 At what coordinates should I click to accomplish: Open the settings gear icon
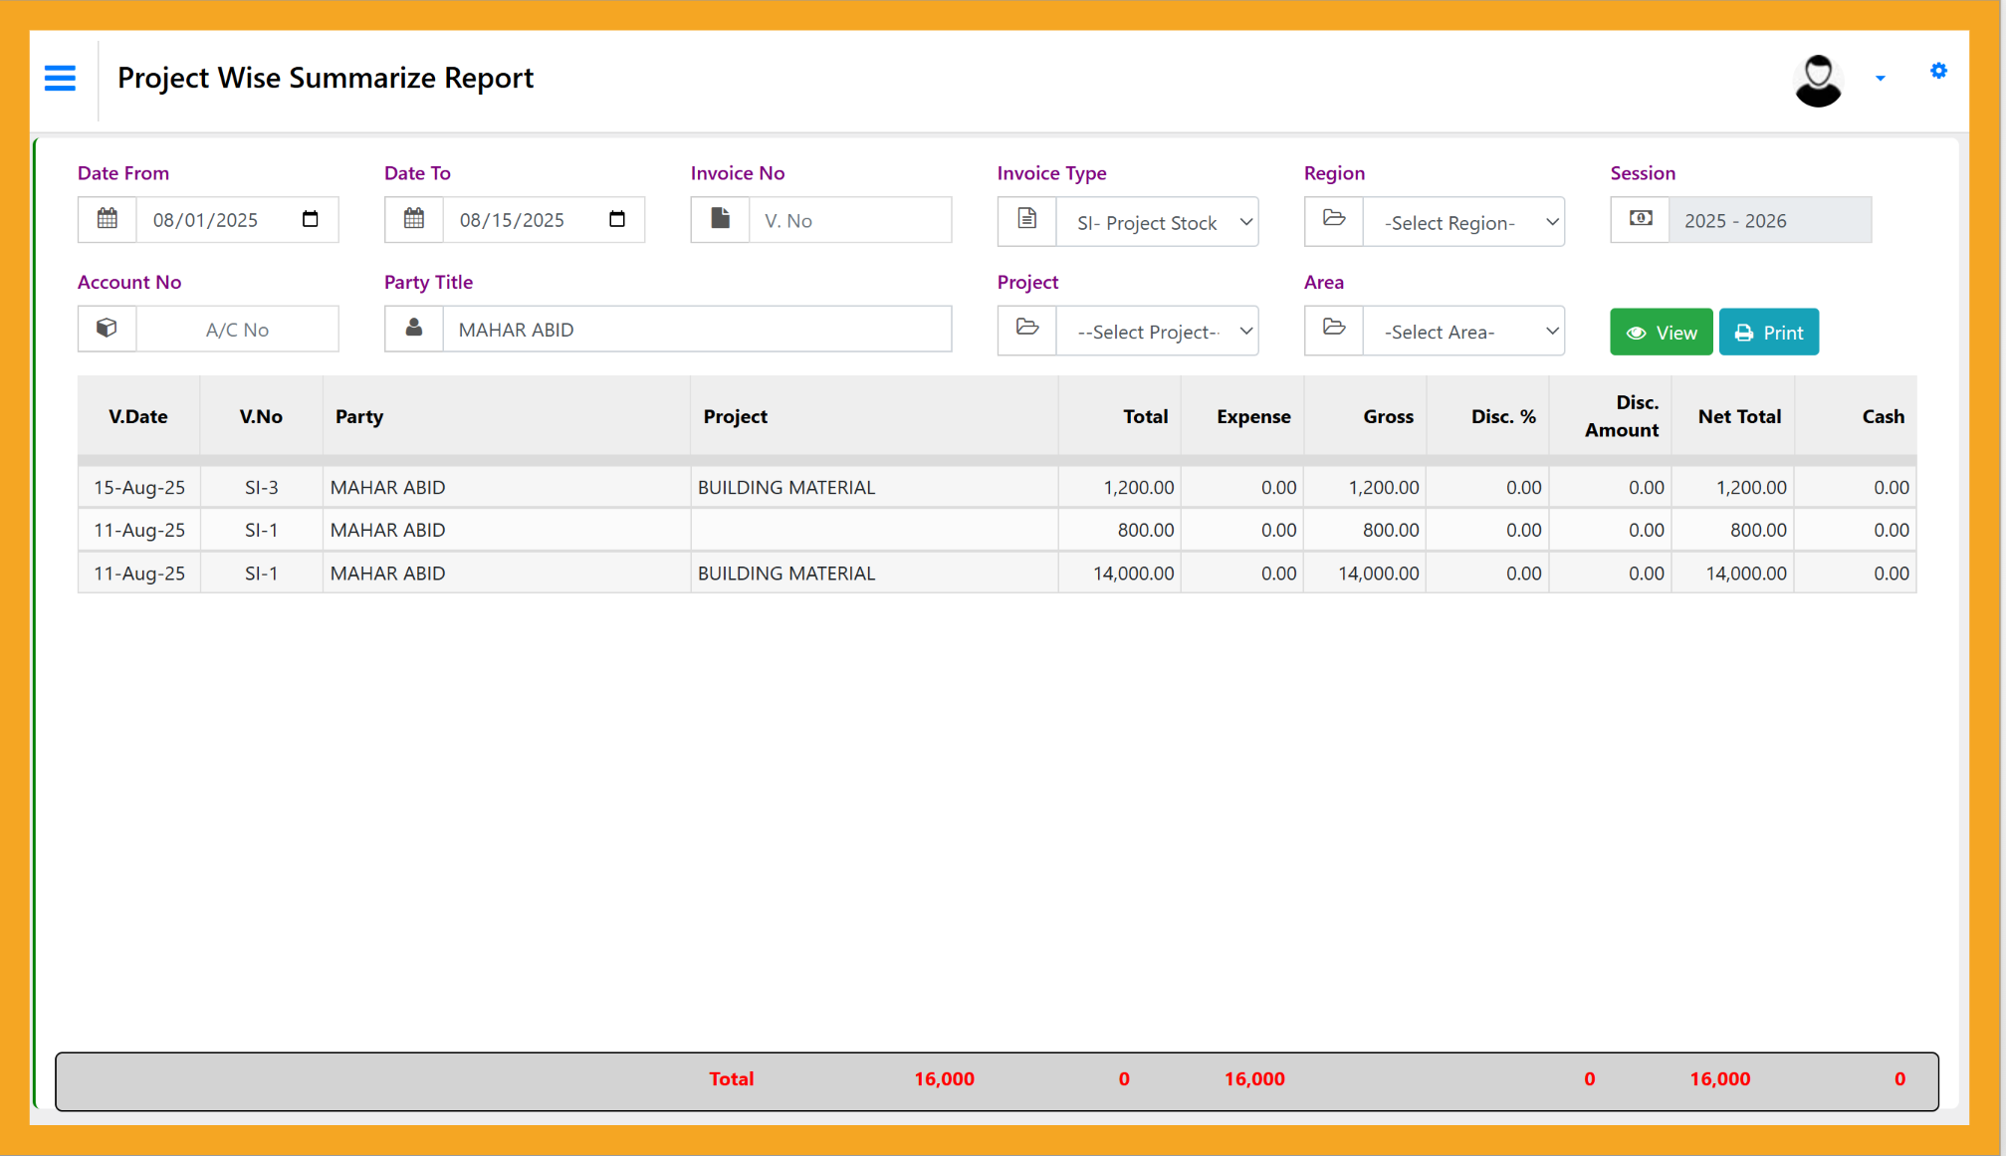tap(1937, 71)
